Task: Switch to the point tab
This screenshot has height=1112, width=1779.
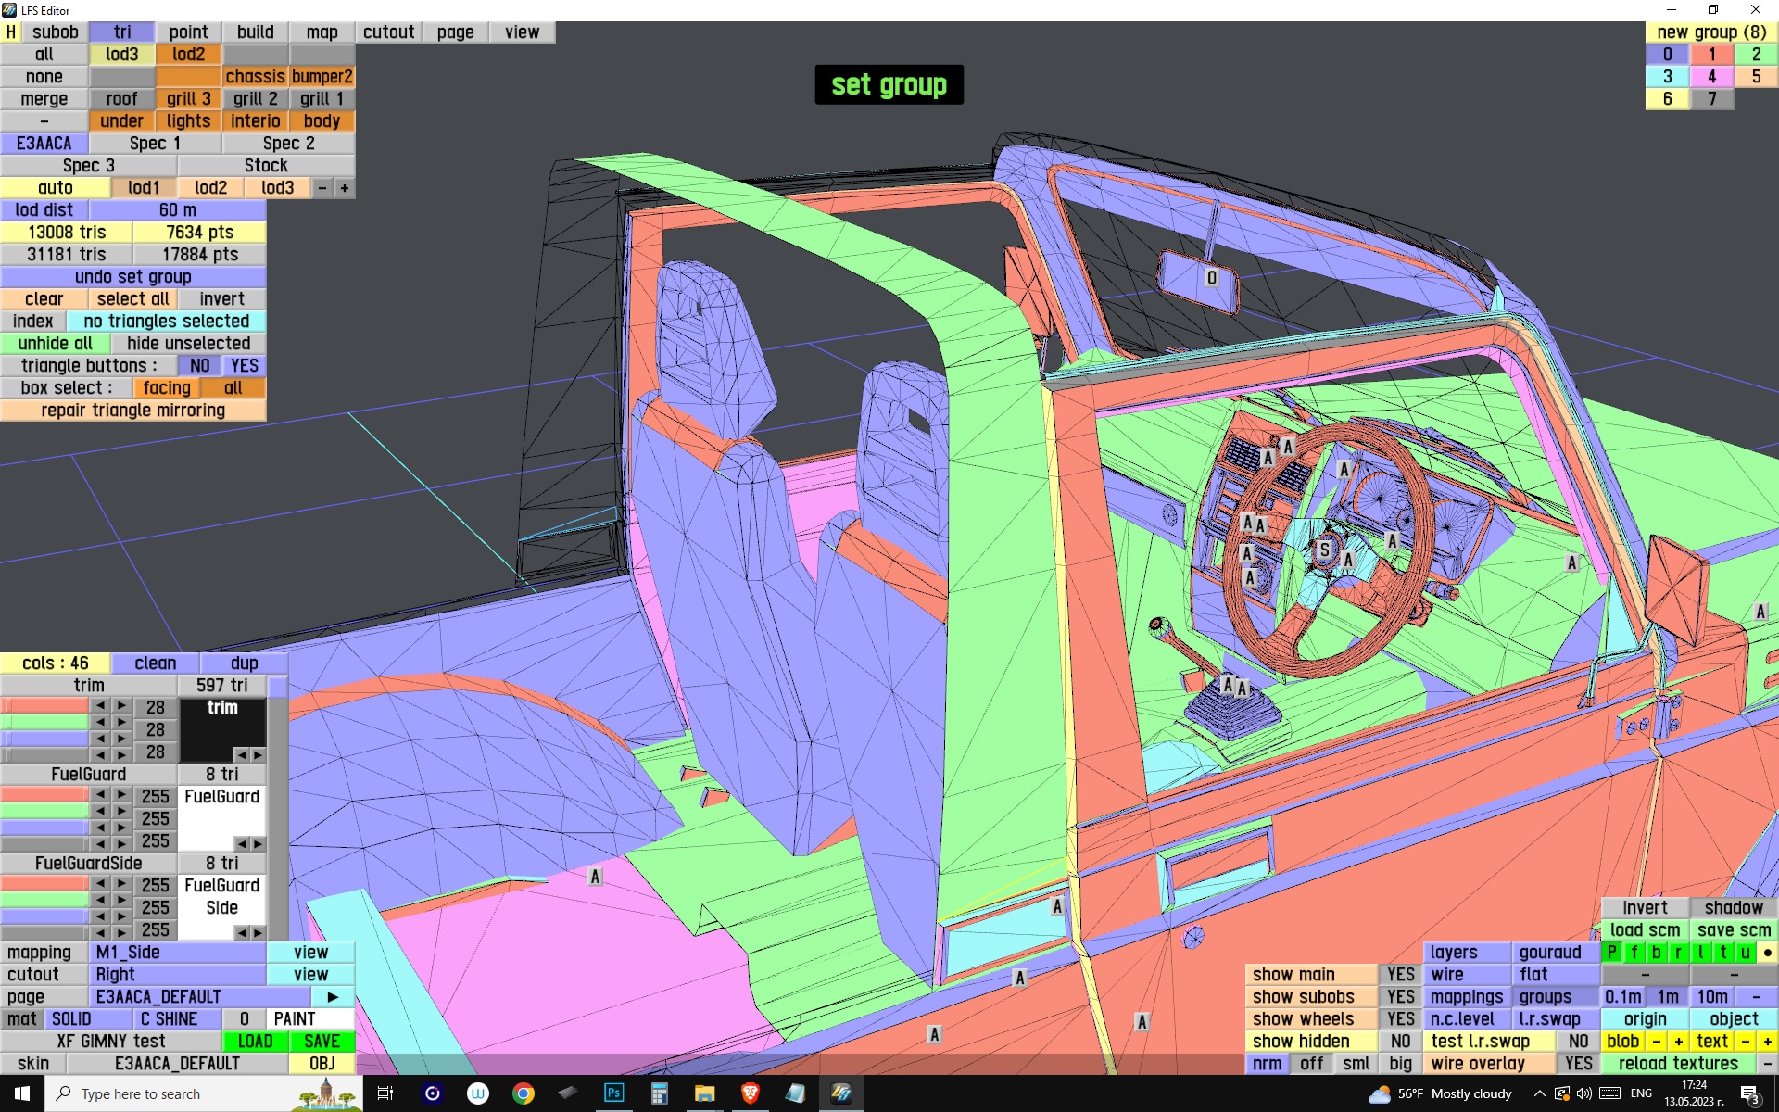Action: (x=188, y=32)
